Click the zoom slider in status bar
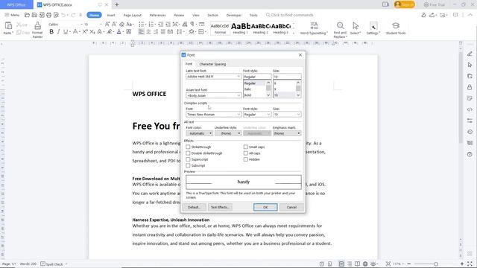This screenshot has width=477, height=268. (435, 264)
